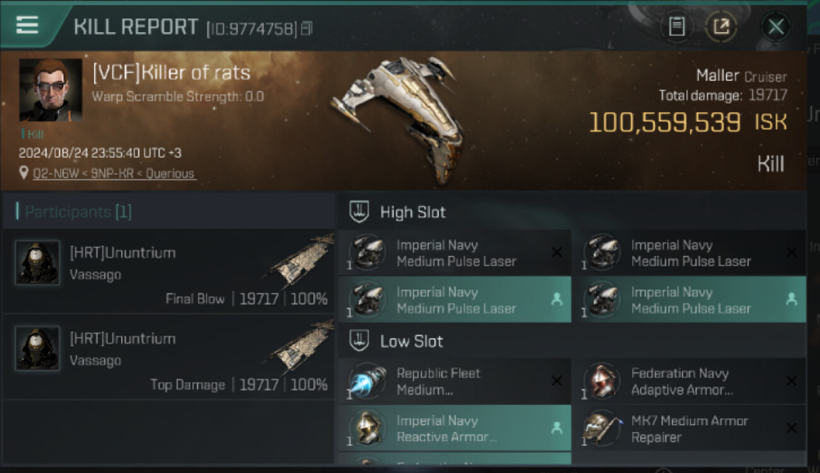
Task: Click the MK7 Medium Armor Repairer icon
Action: tap(602, 429)
